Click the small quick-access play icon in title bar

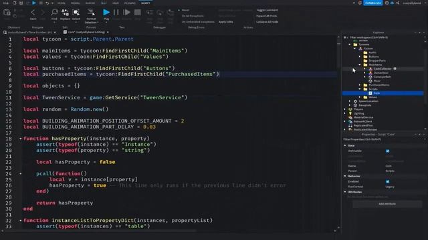pos(34,3)
